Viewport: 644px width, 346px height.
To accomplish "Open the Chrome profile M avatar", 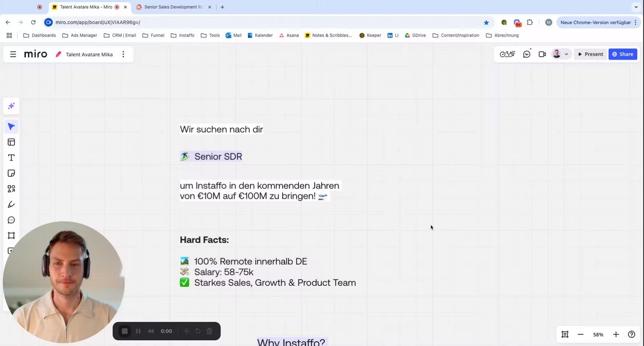I will [548, 22].
